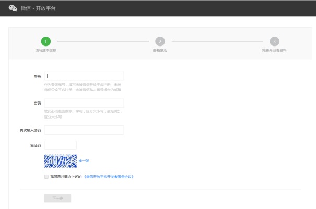
Task: Select step 1 green circle indicator
Action: [x=46, y=41]
